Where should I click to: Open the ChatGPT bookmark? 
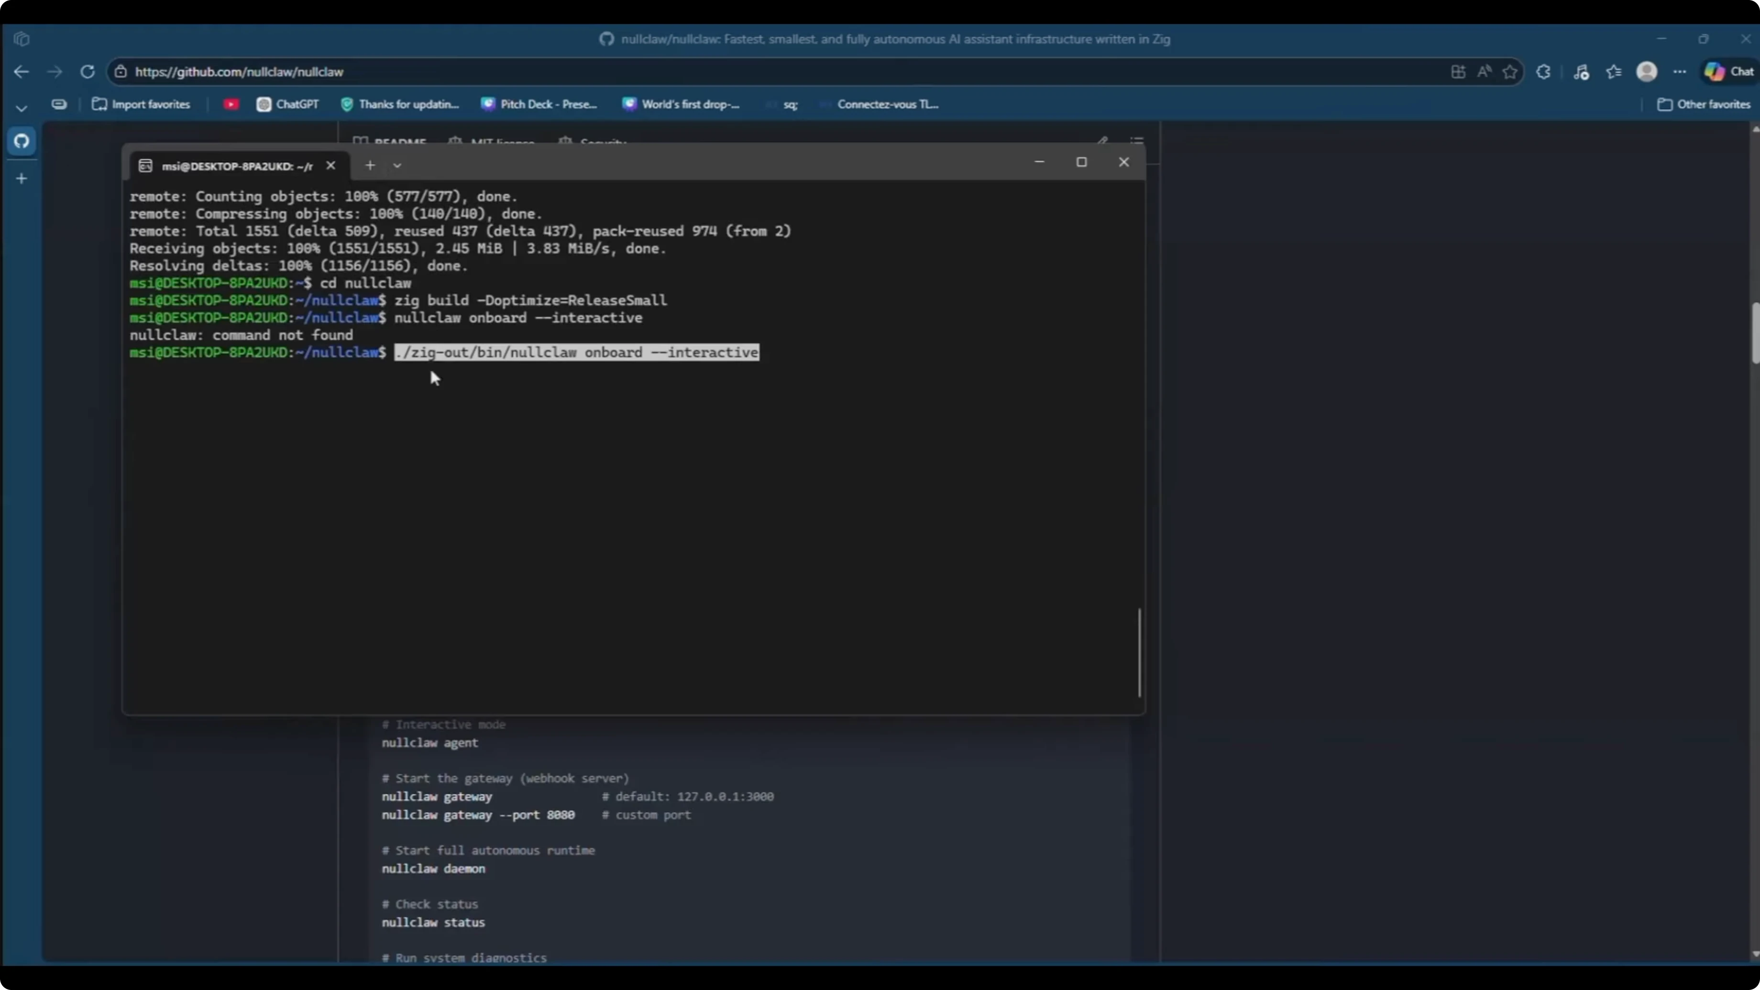pos(287,104)
